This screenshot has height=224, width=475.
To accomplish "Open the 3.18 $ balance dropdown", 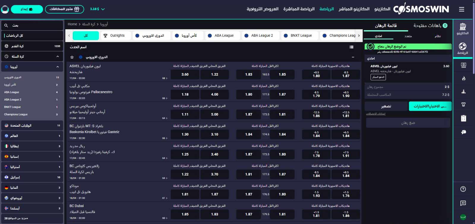I will pyautogui.click(x=97, y=9).
